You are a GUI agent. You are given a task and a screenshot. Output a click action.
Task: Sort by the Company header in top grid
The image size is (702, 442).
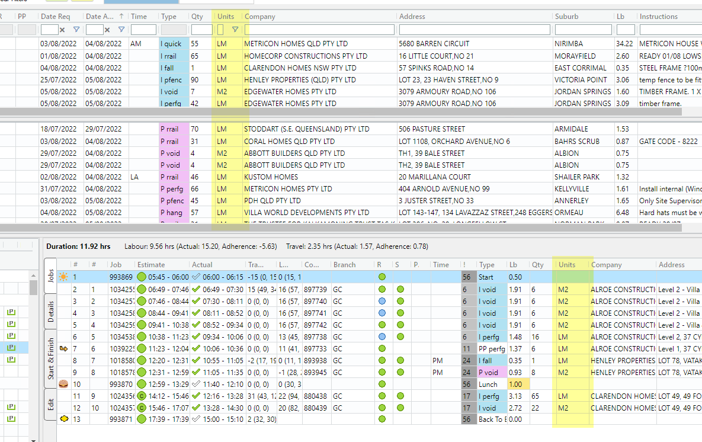click(259, 16)
